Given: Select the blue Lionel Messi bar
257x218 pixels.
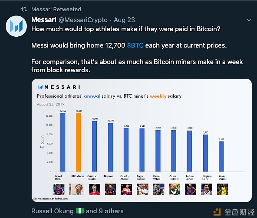Looking at the screenshot, I should tap(63, 142).
